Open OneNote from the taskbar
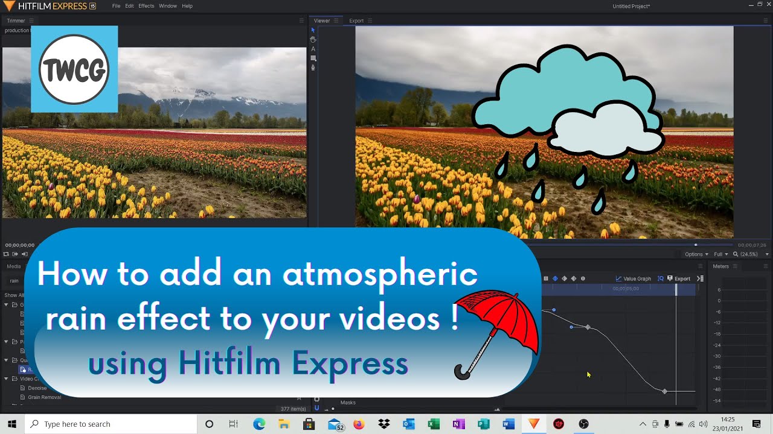This screenshot has width=773, height=434. [x=458, y=424]
